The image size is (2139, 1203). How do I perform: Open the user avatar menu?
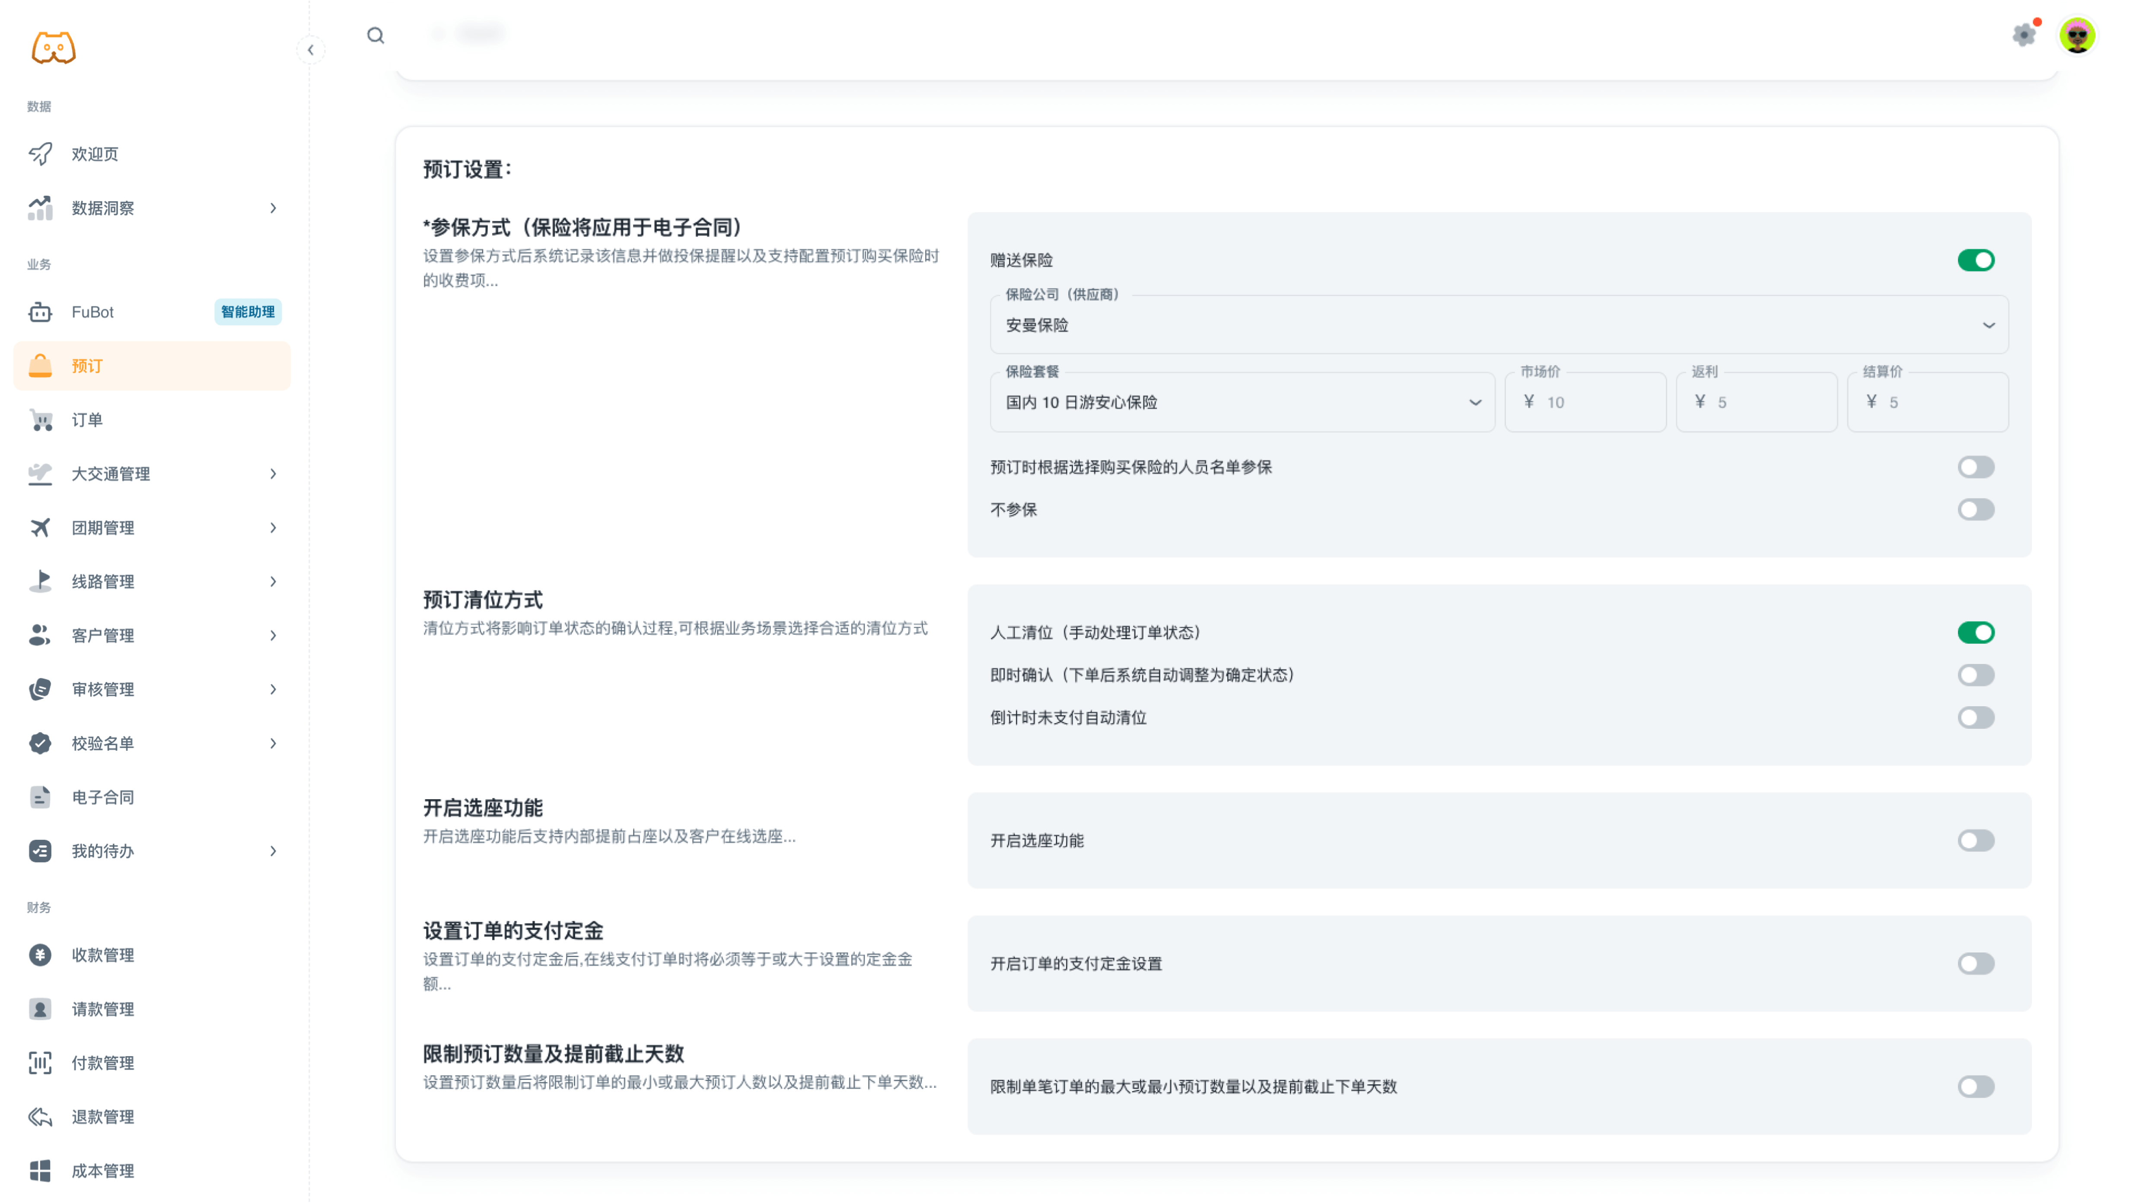2078,36
